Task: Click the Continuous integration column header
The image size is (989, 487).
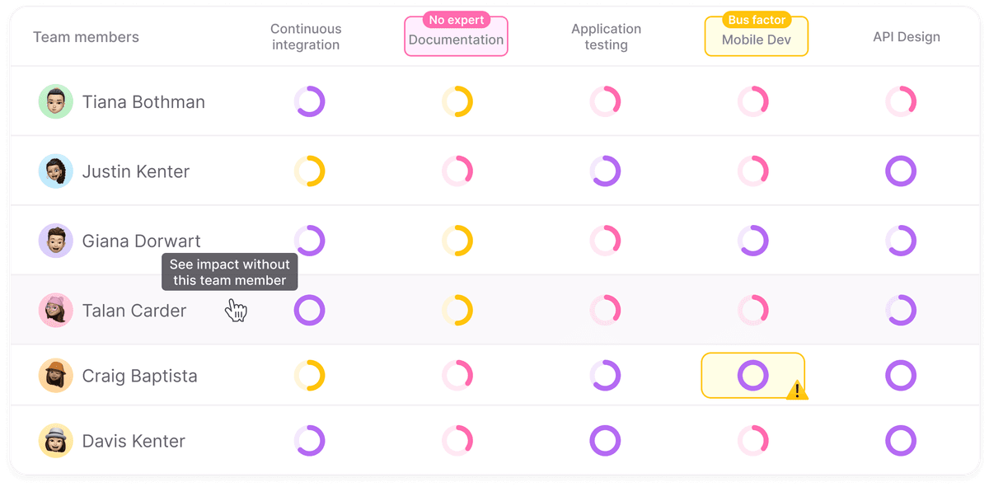Action: (306, 37)
